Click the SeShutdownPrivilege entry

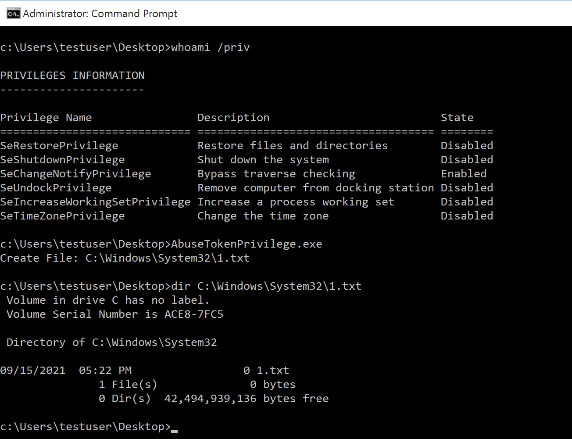coord(62,160)
